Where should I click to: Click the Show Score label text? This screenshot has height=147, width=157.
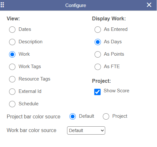pyautogui.click(x=116, y=91)
